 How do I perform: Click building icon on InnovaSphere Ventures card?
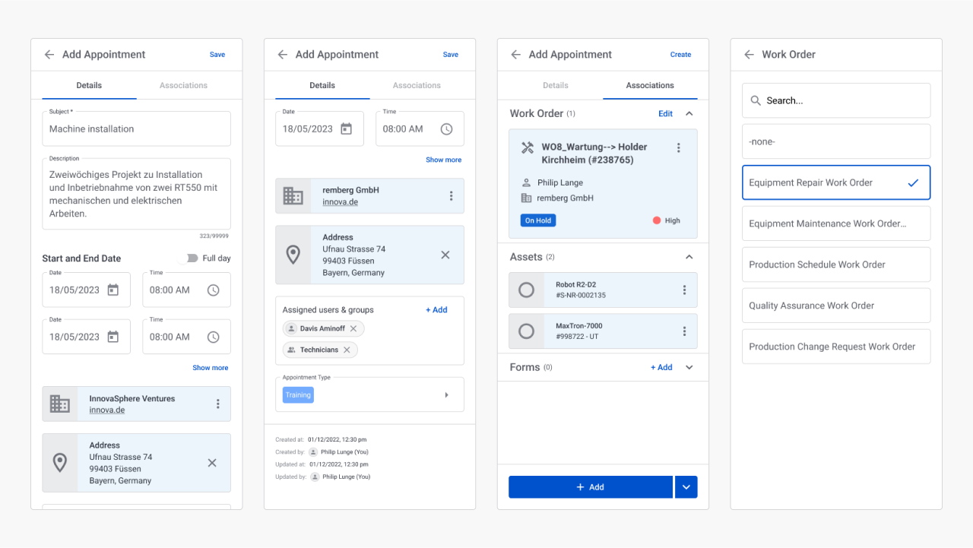coord(60,404)
